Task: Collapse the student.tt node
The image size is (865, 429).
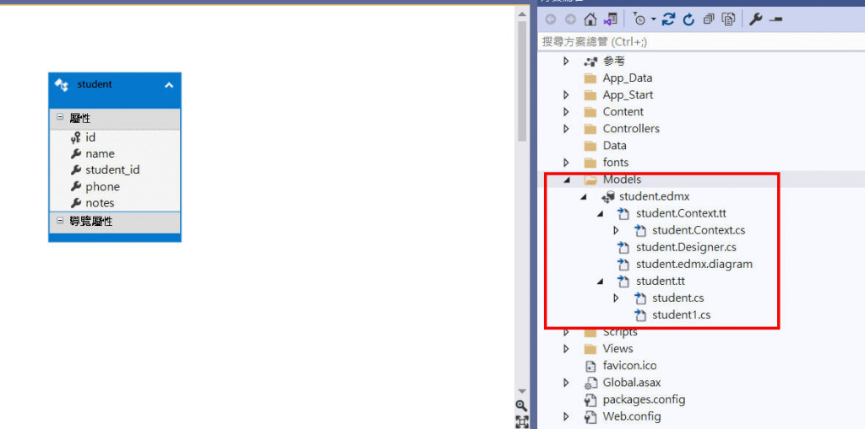Action: pos(601,281)
